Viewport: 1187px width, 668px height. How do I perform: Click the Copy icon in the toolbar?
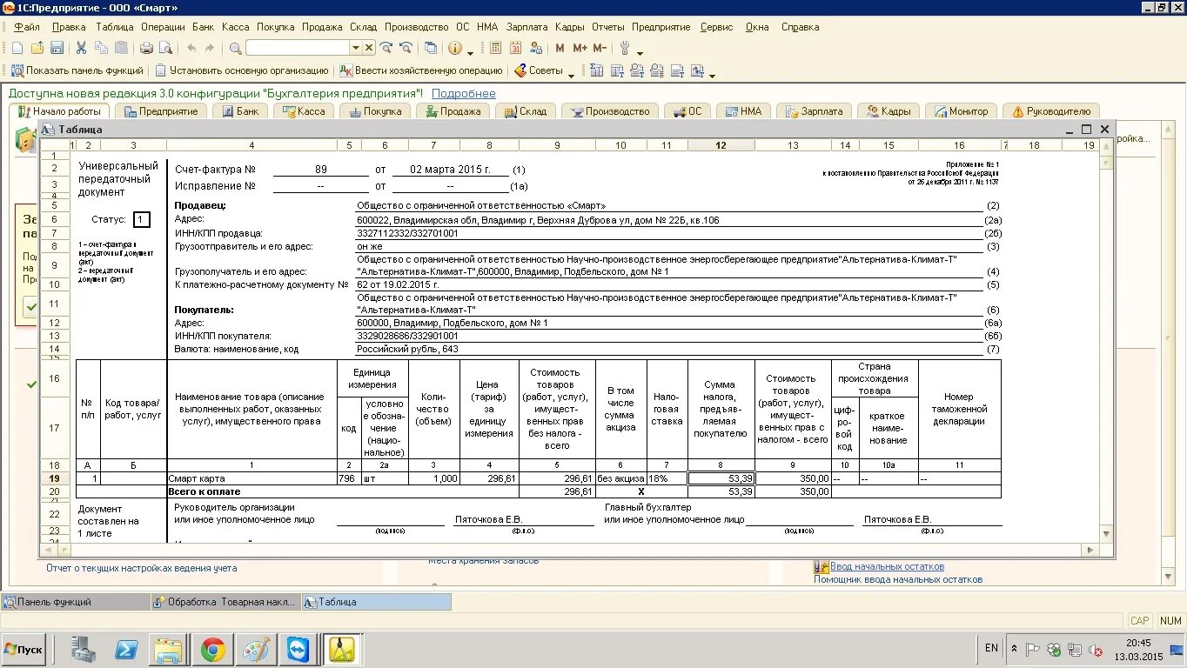click(101, 48)
